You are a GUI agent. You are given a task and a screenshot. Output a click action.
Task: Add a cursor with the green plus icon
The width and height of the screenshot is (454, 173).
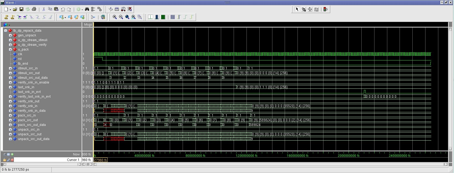click(12, 154)
